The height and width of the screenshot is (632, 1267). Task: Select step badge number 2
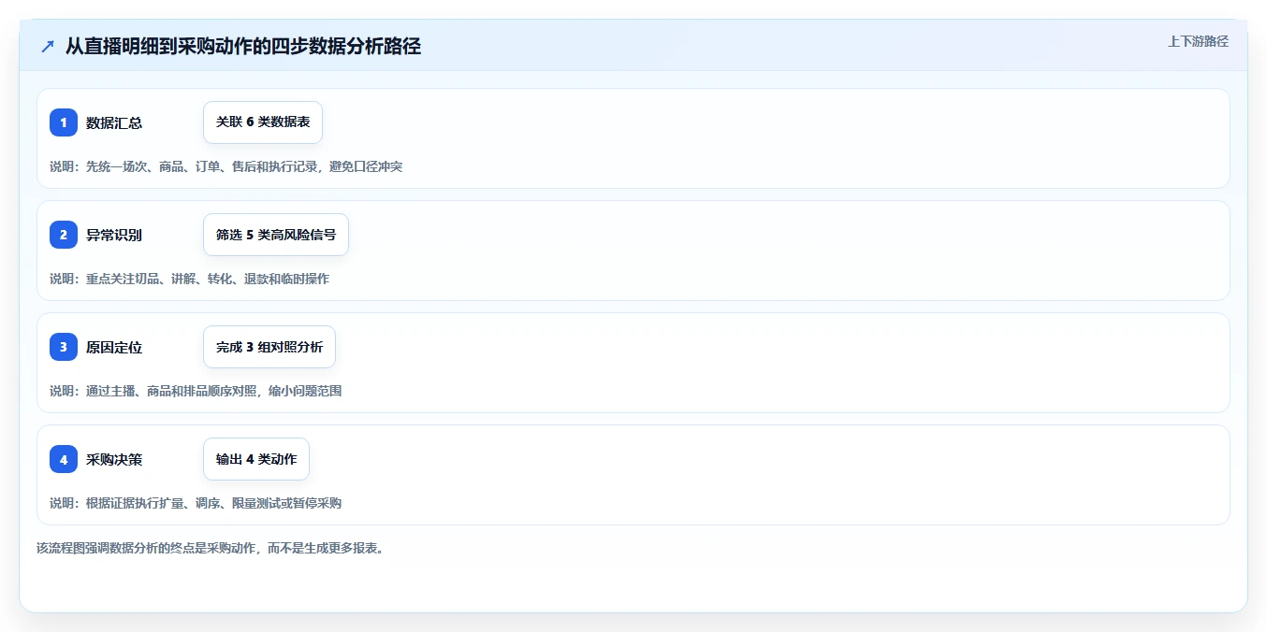click(64, 235)
